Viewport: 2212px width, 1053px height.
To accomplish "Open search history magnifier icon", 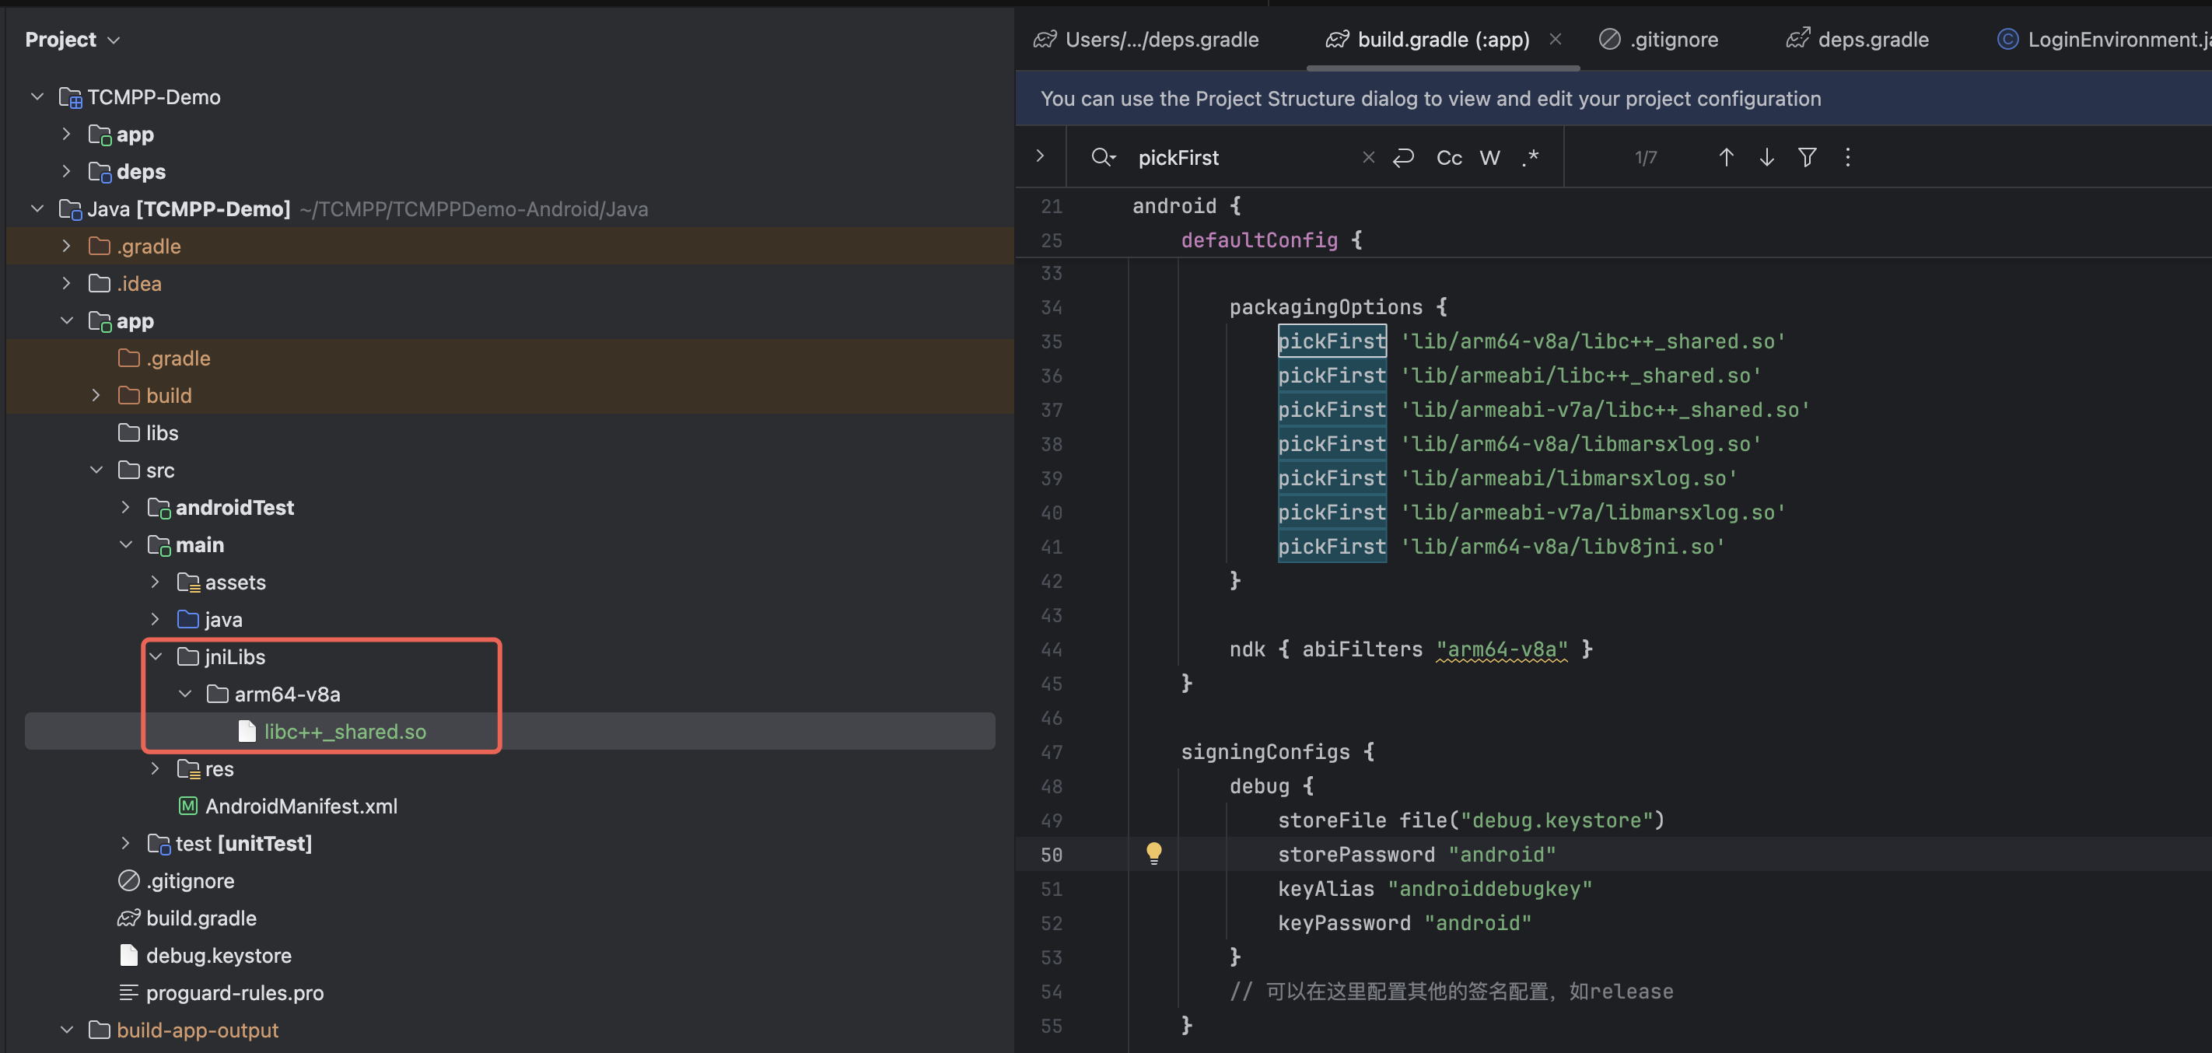I will point(1103,157).
